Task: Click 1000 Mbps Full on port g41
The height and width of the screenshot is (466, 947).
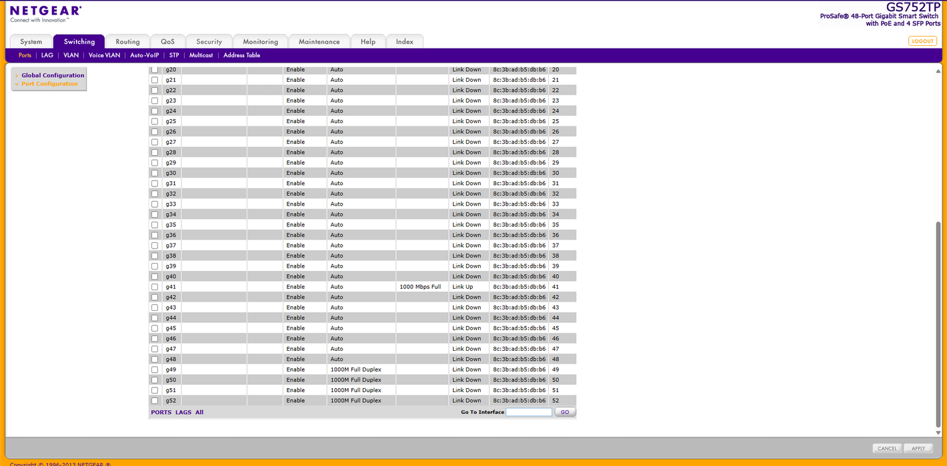Action: (x=420, y=287)
